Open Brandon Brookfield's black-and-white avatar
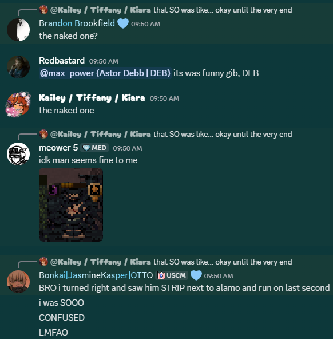 click(18, 30)
